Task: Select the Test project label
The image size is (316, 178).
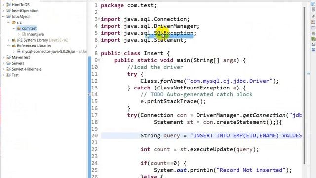Action: [x=15, y=75]
